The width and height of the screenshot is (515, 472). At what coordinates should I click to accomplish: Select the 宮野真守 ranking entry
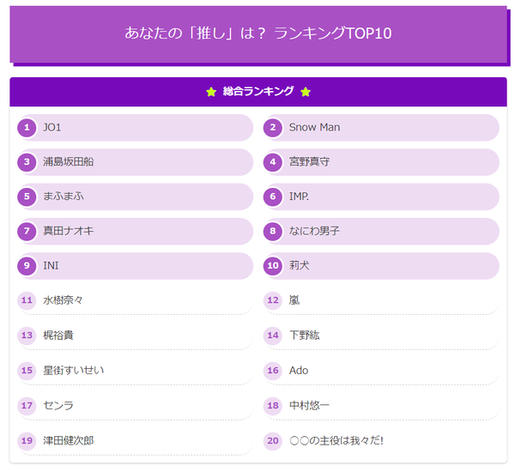(381, 162)
